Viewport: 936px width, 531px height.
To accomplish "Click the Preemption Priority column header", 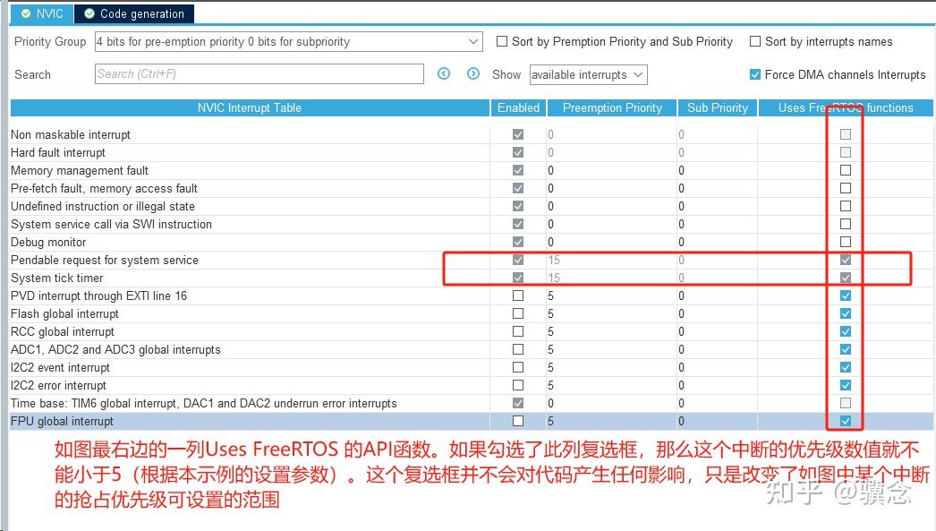I will point(611,107).
